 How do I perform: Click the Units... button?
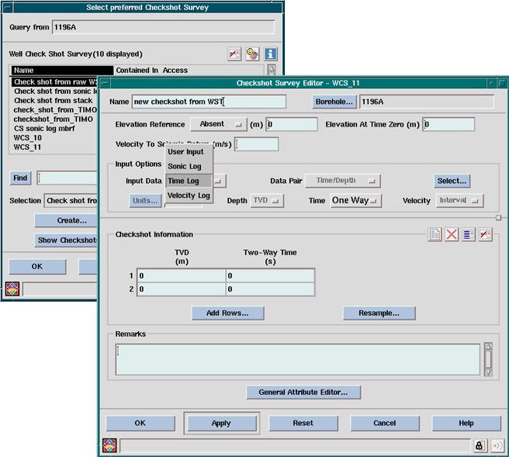(145, 201)
